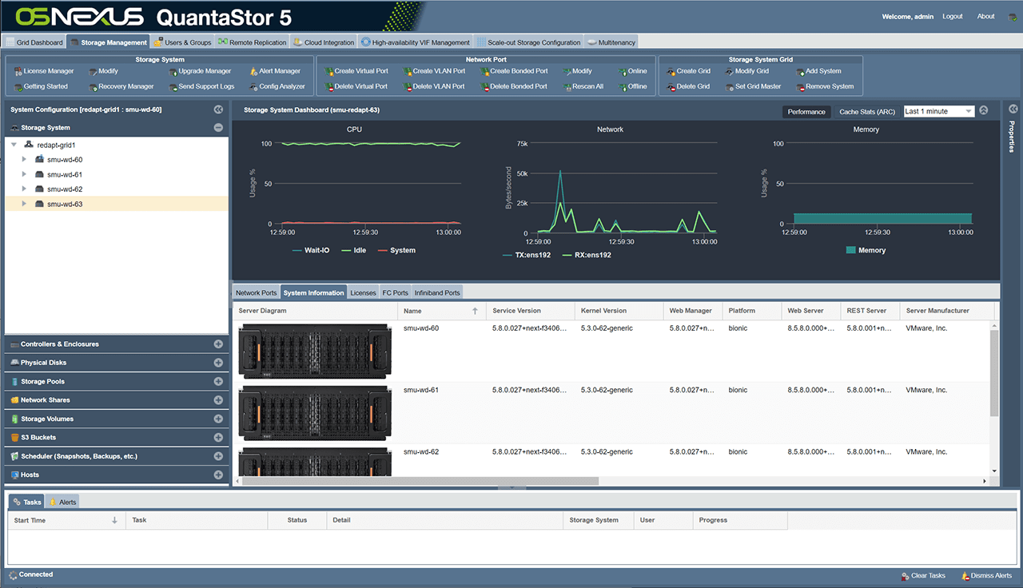The height and width of the screenshot is (588, 1023).
Task: Select smu-wd-63 in the system tree
Action: point(117,204)
